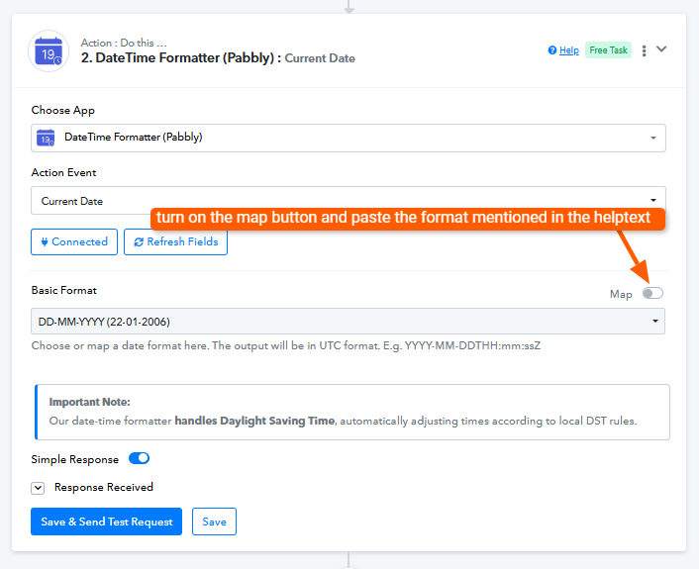The height and width of the screenshot is (569, 699).
Task: Collapse the action step with header chevron
Action: (662, 49)
